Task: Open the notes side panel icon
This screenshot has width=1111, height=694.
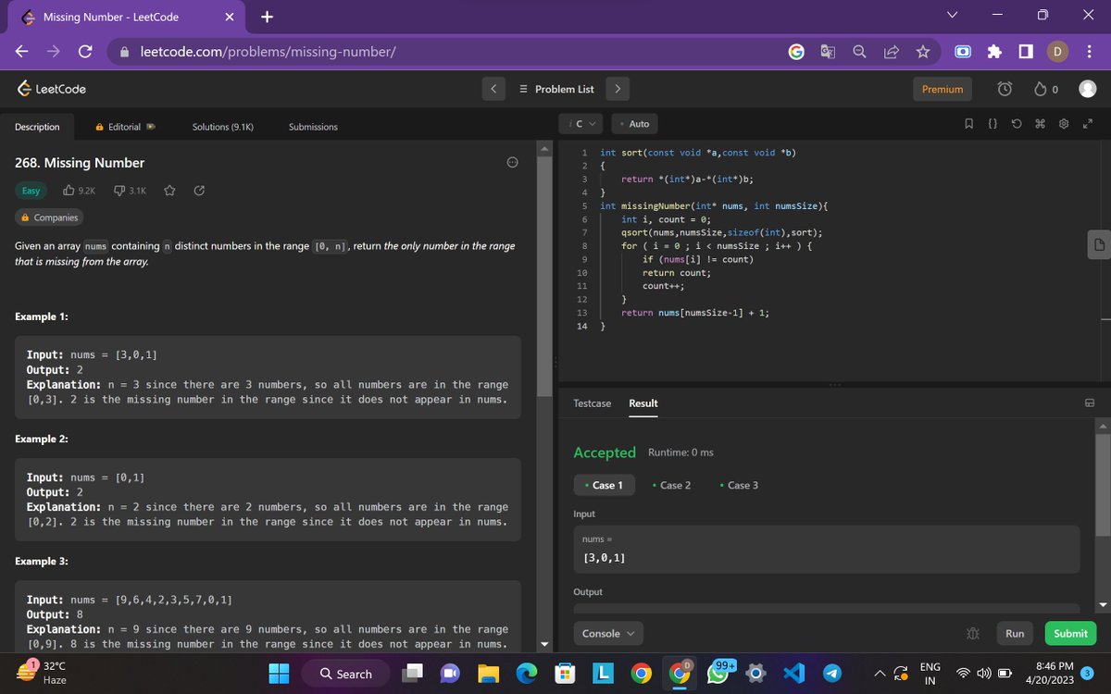Action: [1098, 245]
